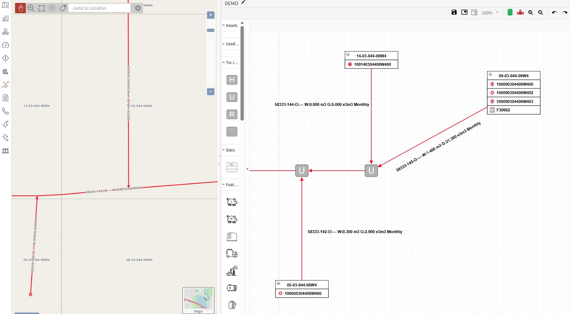Select the hand pan tool on the map toolbar
Image resolution: width=570 pixels, height=314 pixels.
pos(20,8)
